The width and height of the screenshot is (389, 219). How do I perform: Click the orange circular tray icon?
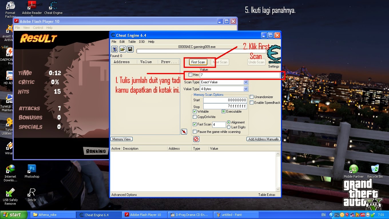click(x=342, y=215)
